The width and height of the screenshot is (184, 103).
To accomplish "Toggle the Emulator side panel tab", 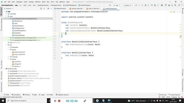I will (x=183, y=72).
